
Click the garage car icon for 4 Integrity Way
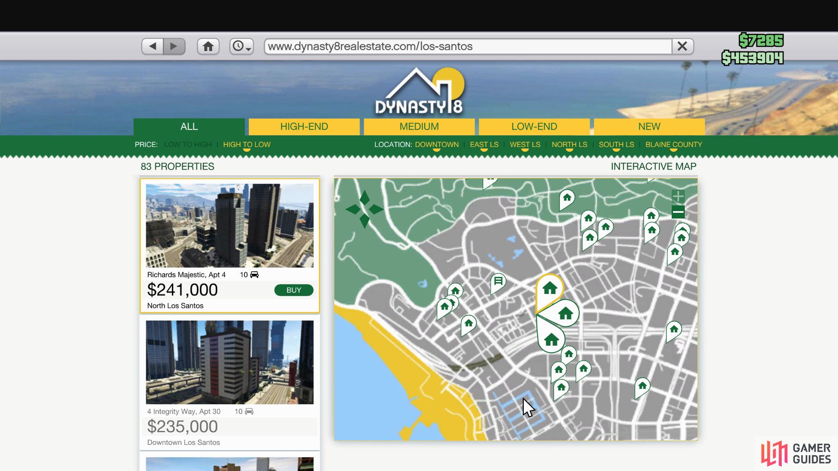point(249,411)
